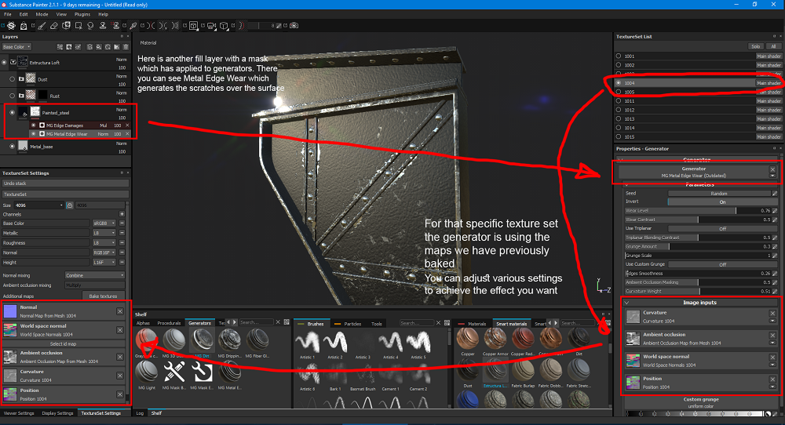Toggle visibility of MG Edge Damages effect
The width and height of the screenshot is (785, 425).
click(34, 125)
